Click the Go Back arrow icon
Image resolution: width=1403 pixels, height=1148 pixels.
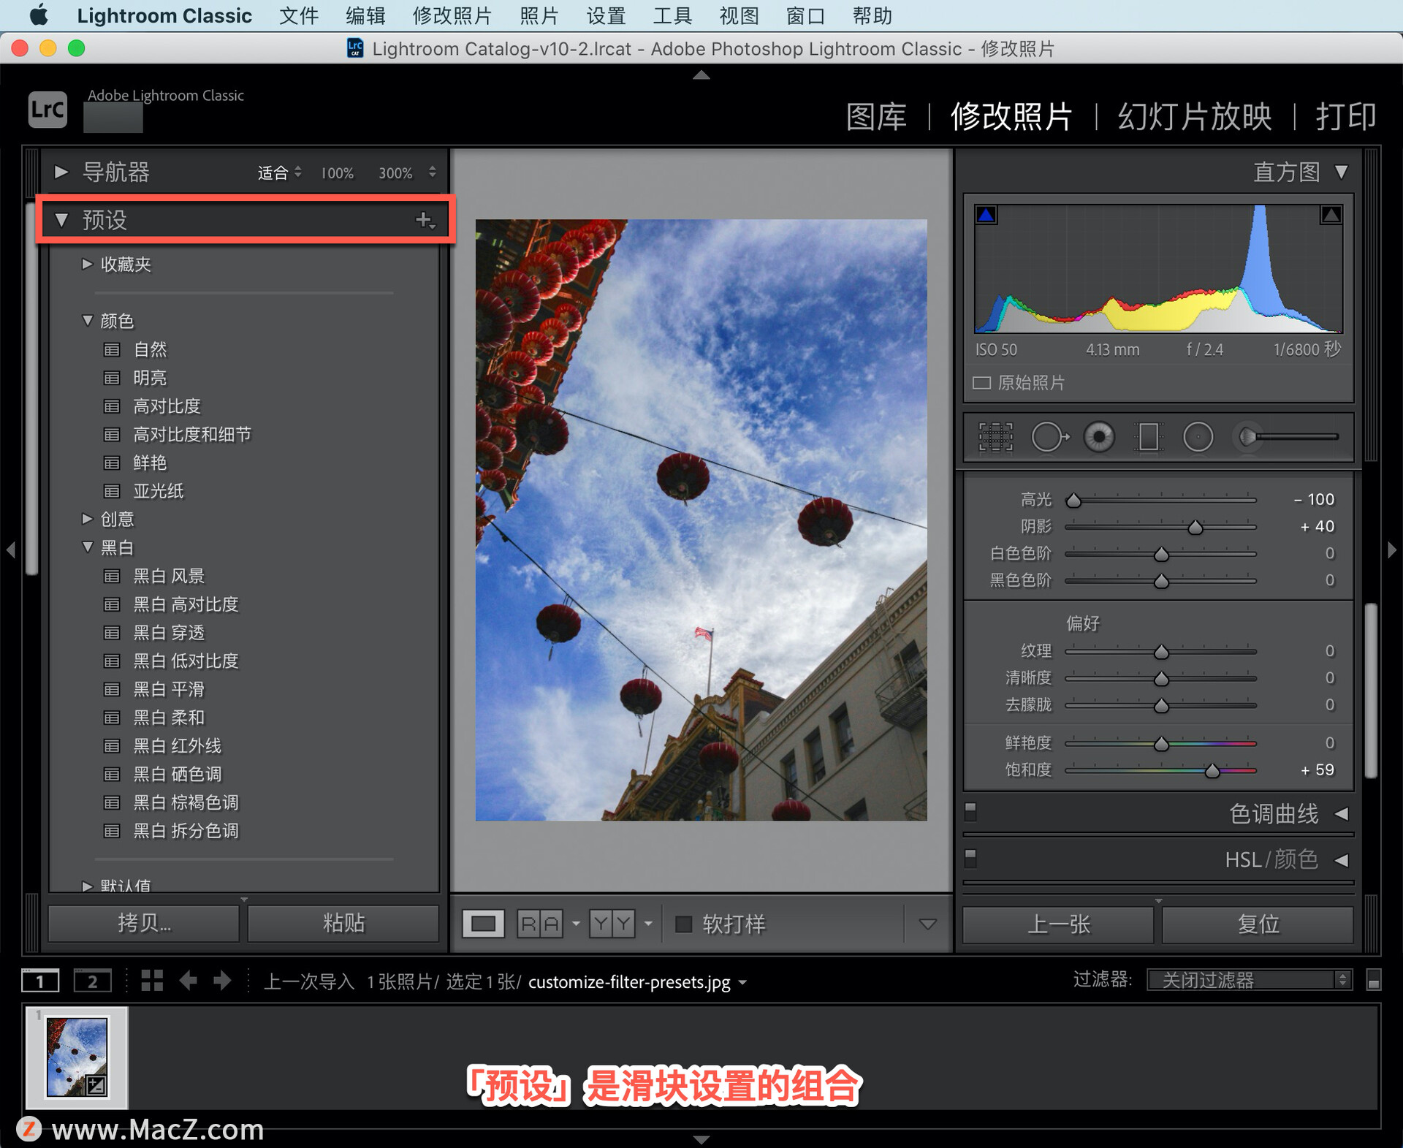(189, 981)
